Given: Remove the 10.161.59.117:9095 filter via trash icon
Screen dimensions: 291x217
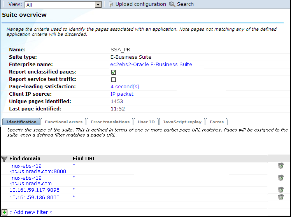Looking at the screenshot, I should [280, 190].
